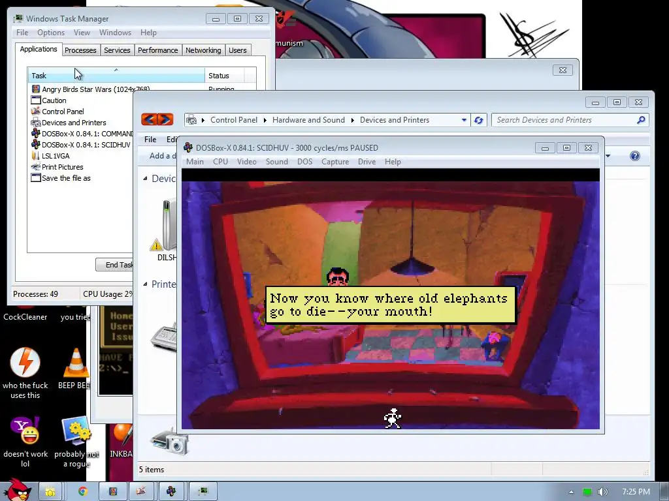Switch to Performance tab in Task Manager
669x501 pixels.
[x=158, y=50]
